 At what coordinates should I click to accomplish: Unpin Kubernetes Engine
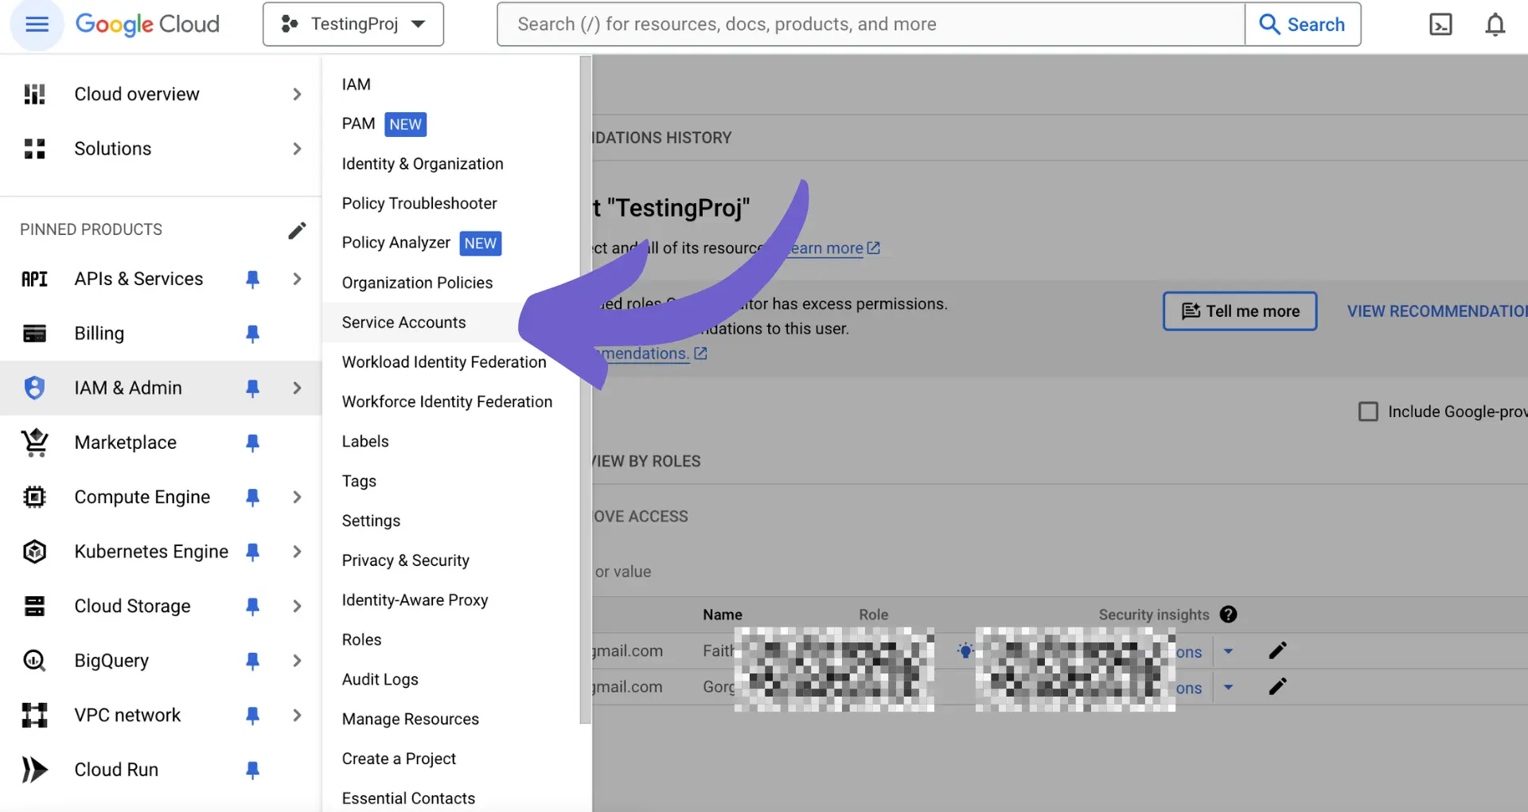(x=252, y=552)
